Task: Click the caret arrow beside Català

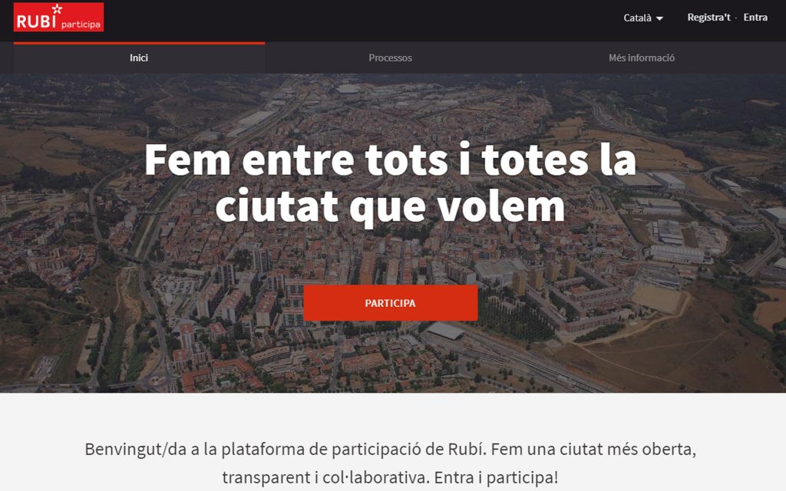Action: pyautogui.click(x=659, y=18)
